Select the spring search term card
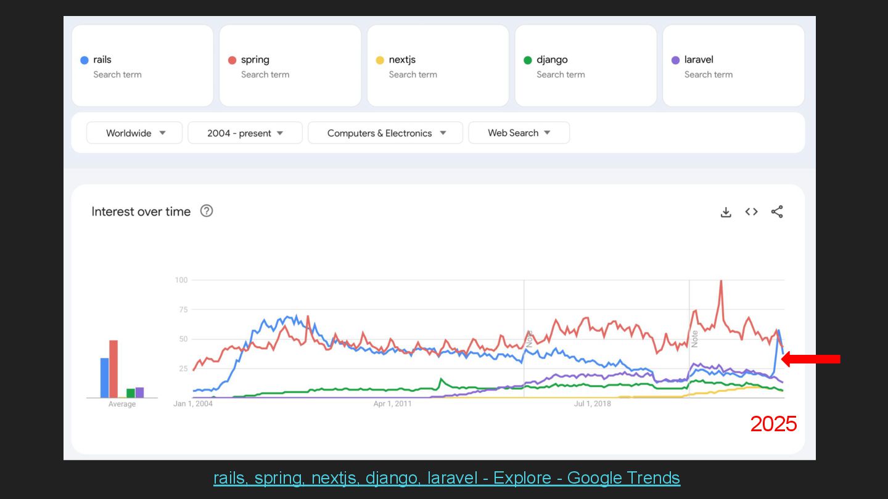 (x=290, y=66)
